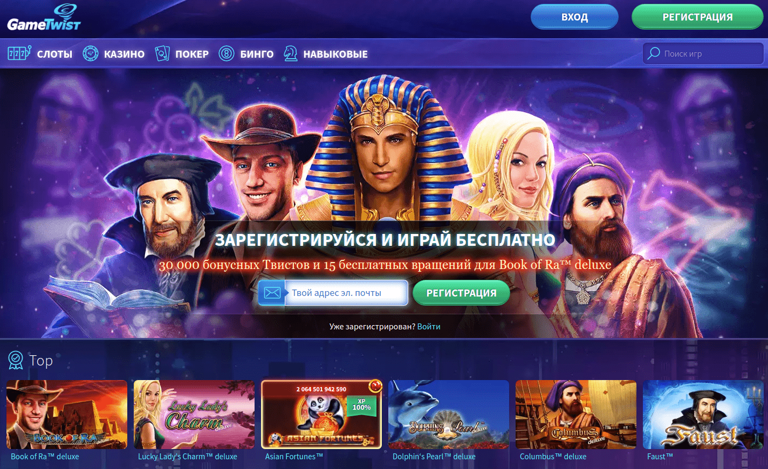Image resolution: width=768 pixels, height=469 pixels.
Task: Click the ВХОД login button
Action: coord(574,17)
